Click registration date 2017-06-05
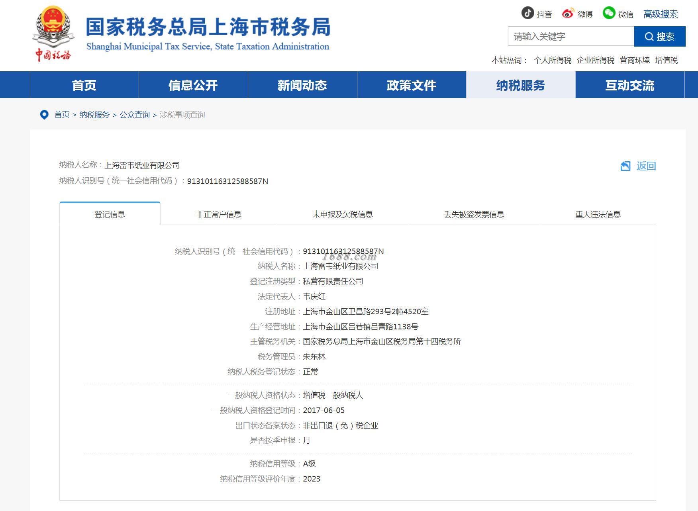Viewport: 698px width, 511px height. point(324,410)
